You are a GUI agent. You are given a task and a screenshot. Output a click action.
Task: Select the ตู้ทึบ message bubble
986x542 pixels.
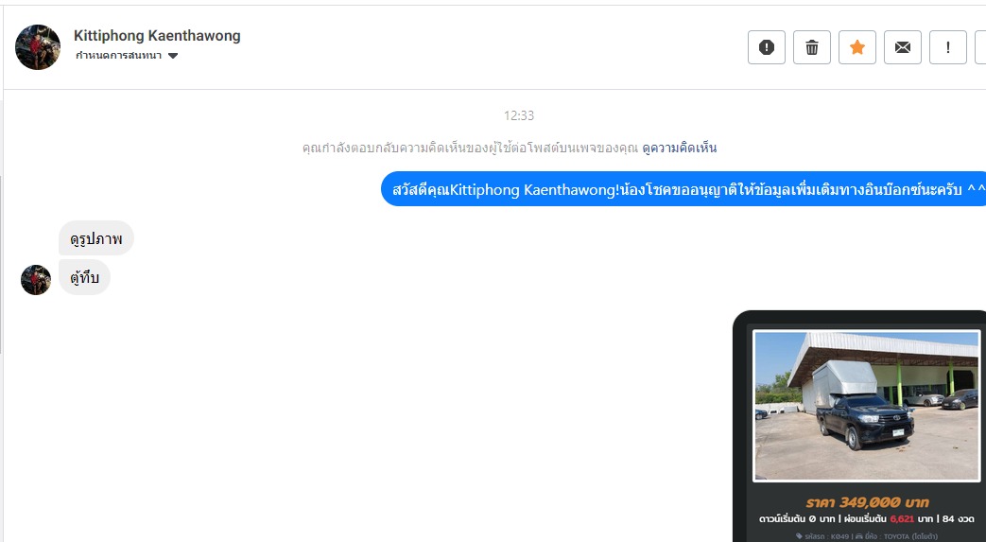coord(84,277)
